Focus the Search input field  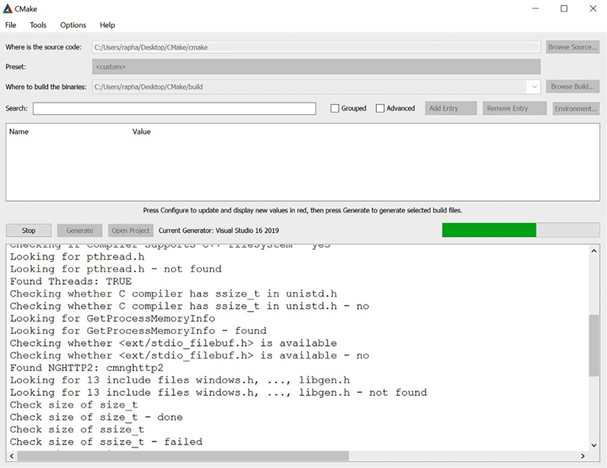174,108
